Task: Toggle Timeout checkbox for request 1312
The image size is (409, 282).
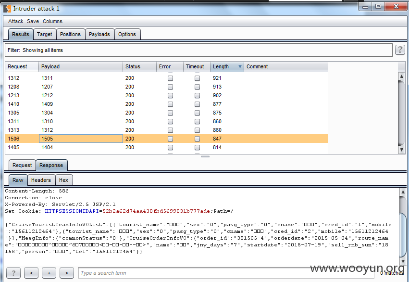Action: click(x=197, y=78)
